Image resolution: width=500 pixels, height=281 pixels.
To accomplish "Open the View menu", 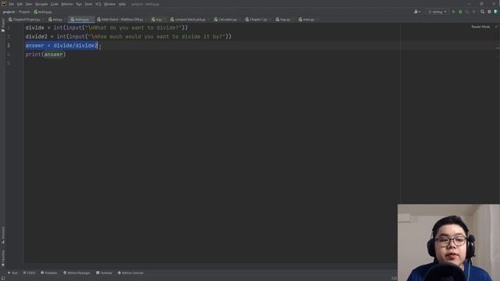I will click(29, 4).
